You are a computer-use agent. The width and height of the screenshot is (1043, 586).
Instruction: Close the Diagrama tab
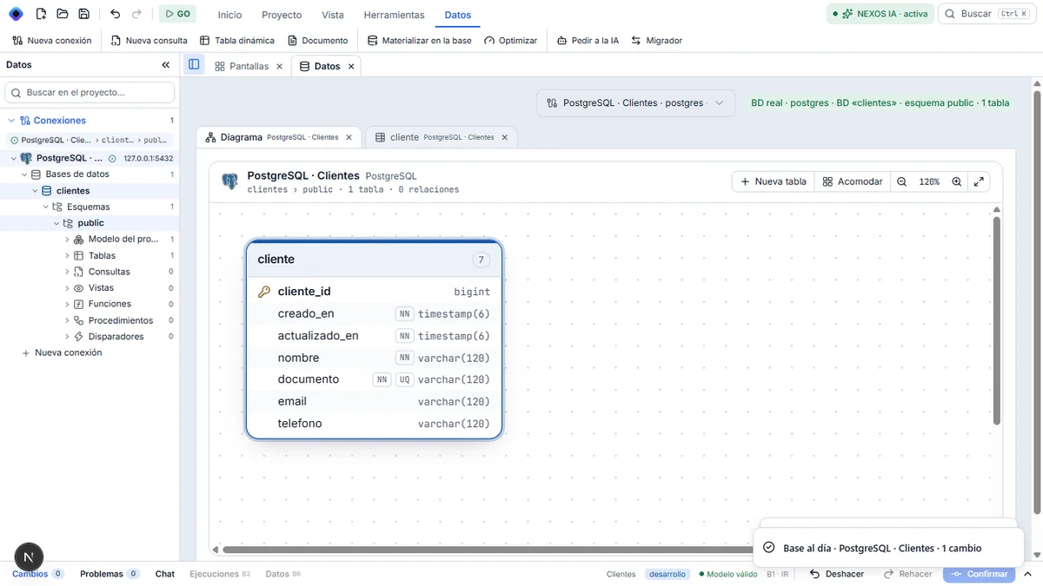[x=349, y=137]
